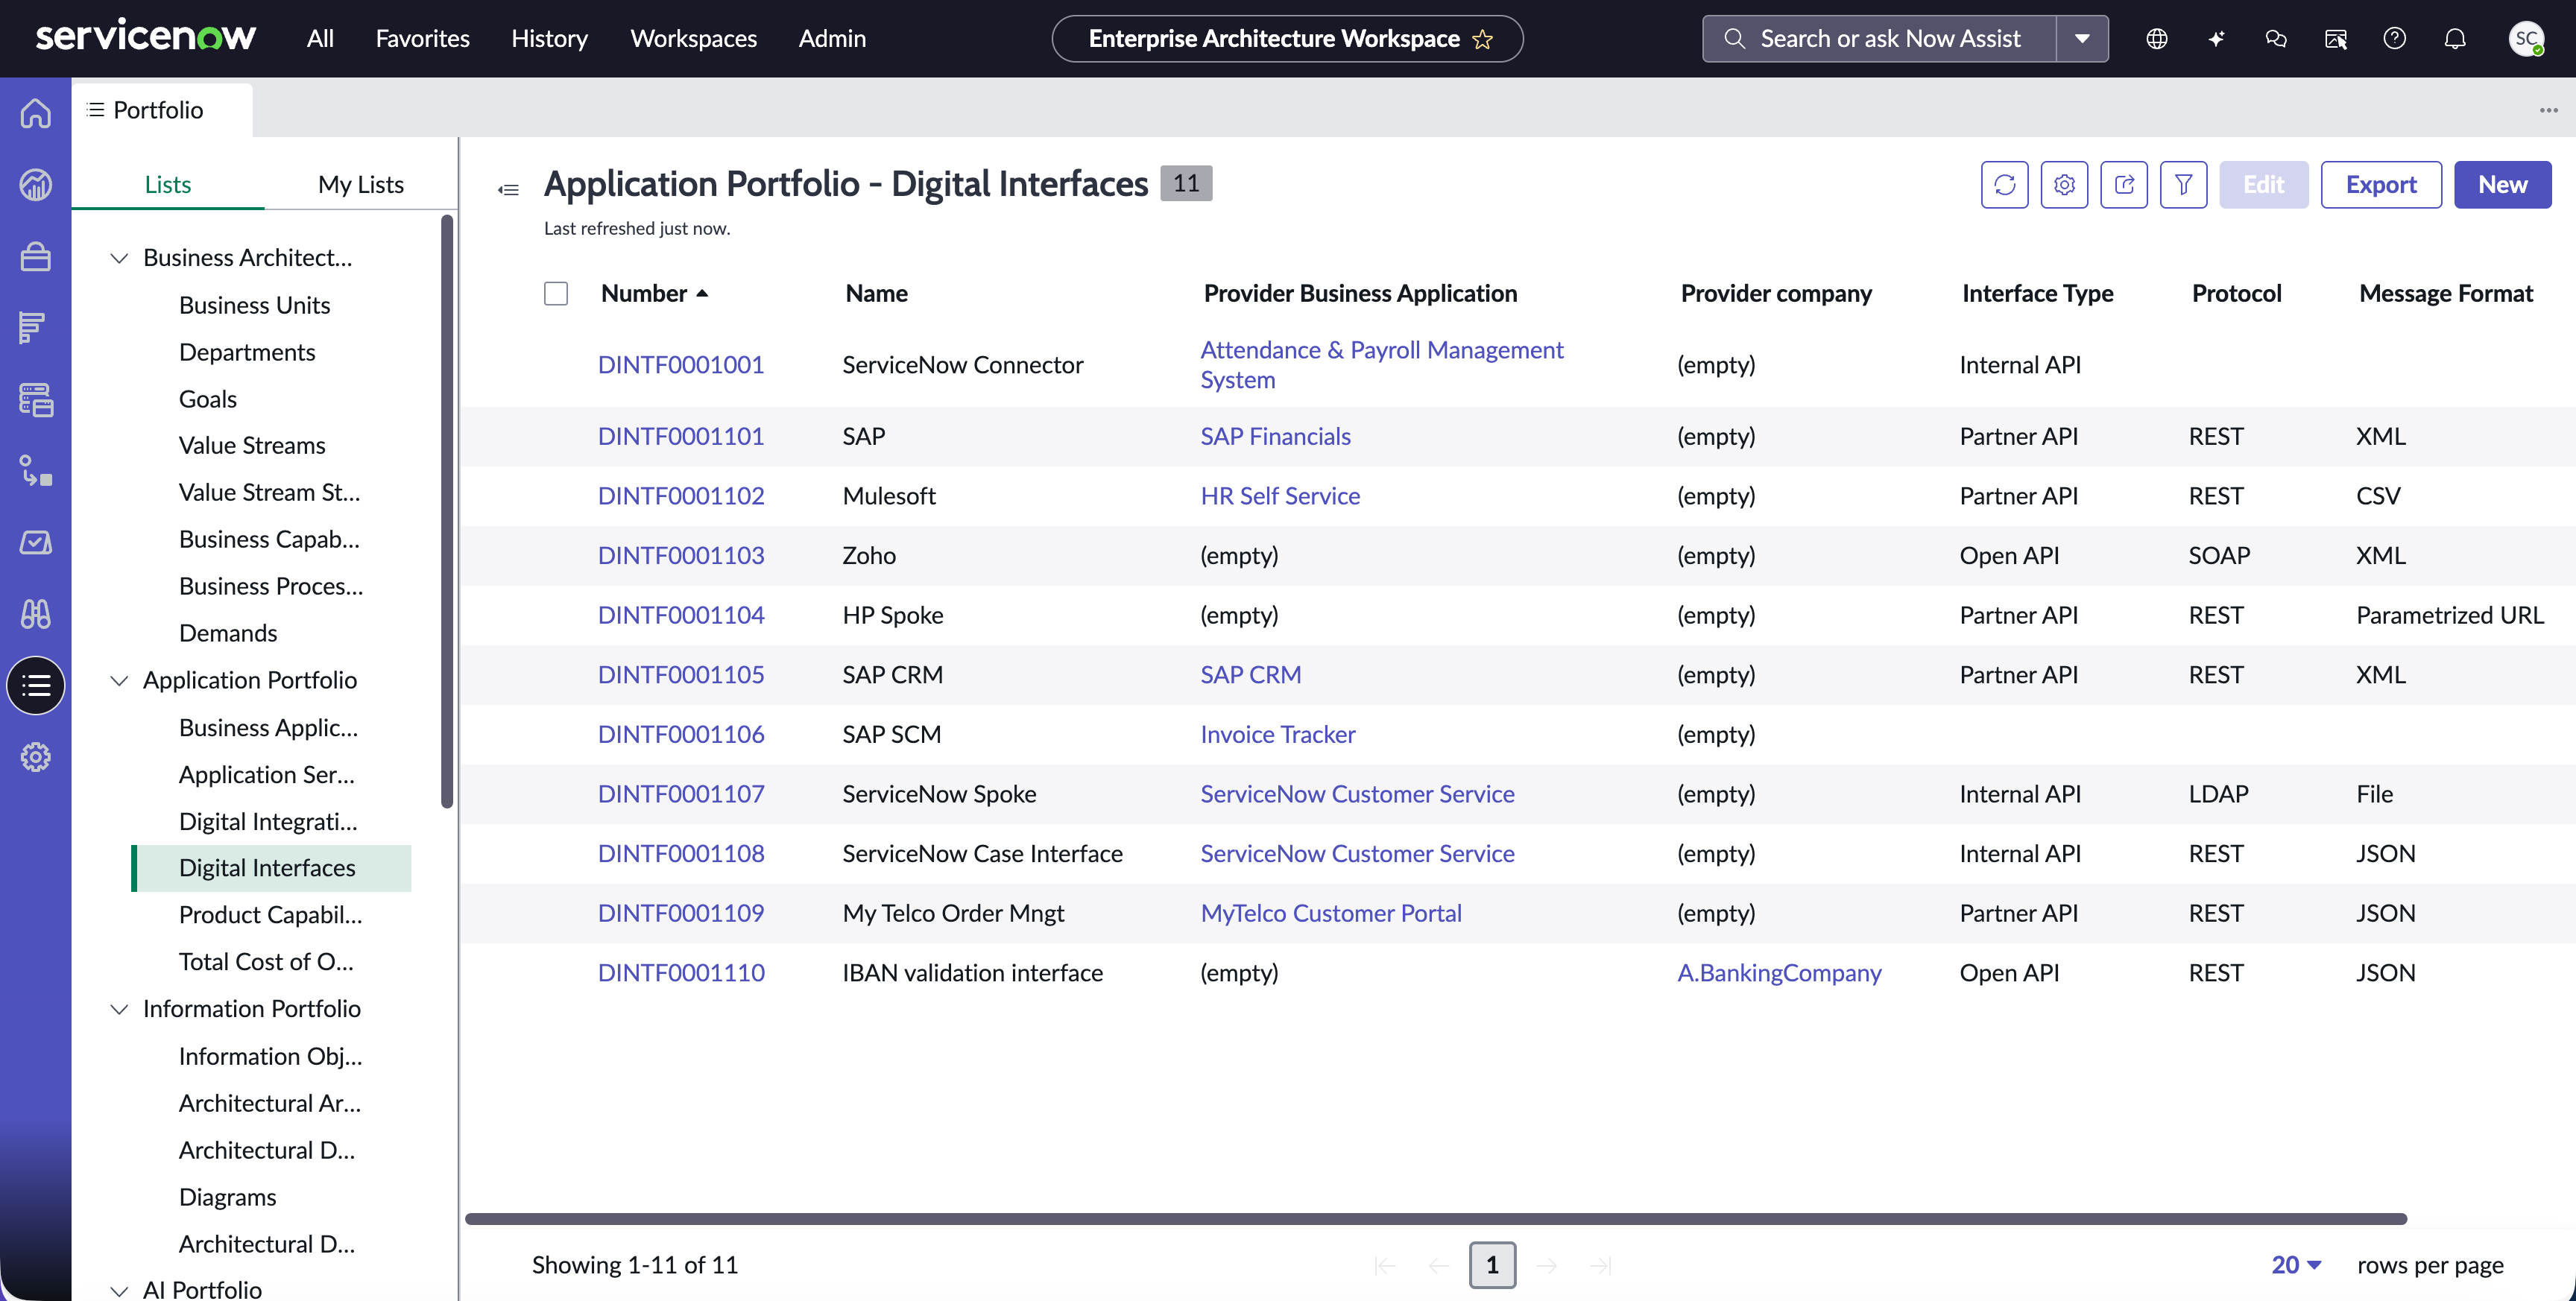2576x1301 pixels.
Task: Select Diagrams in tree
Action: pos(227,1197)
